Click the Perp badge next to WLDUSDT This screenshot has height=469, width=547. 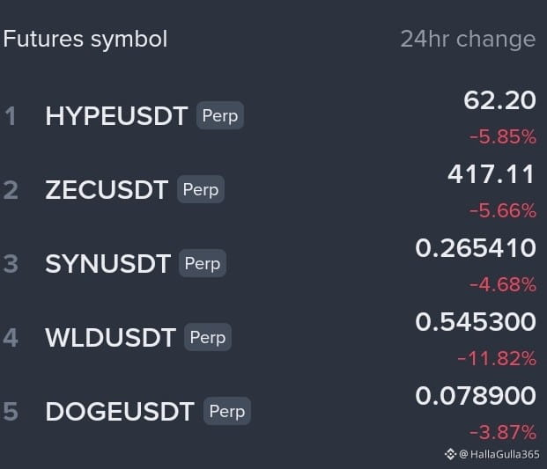point(208,337)
